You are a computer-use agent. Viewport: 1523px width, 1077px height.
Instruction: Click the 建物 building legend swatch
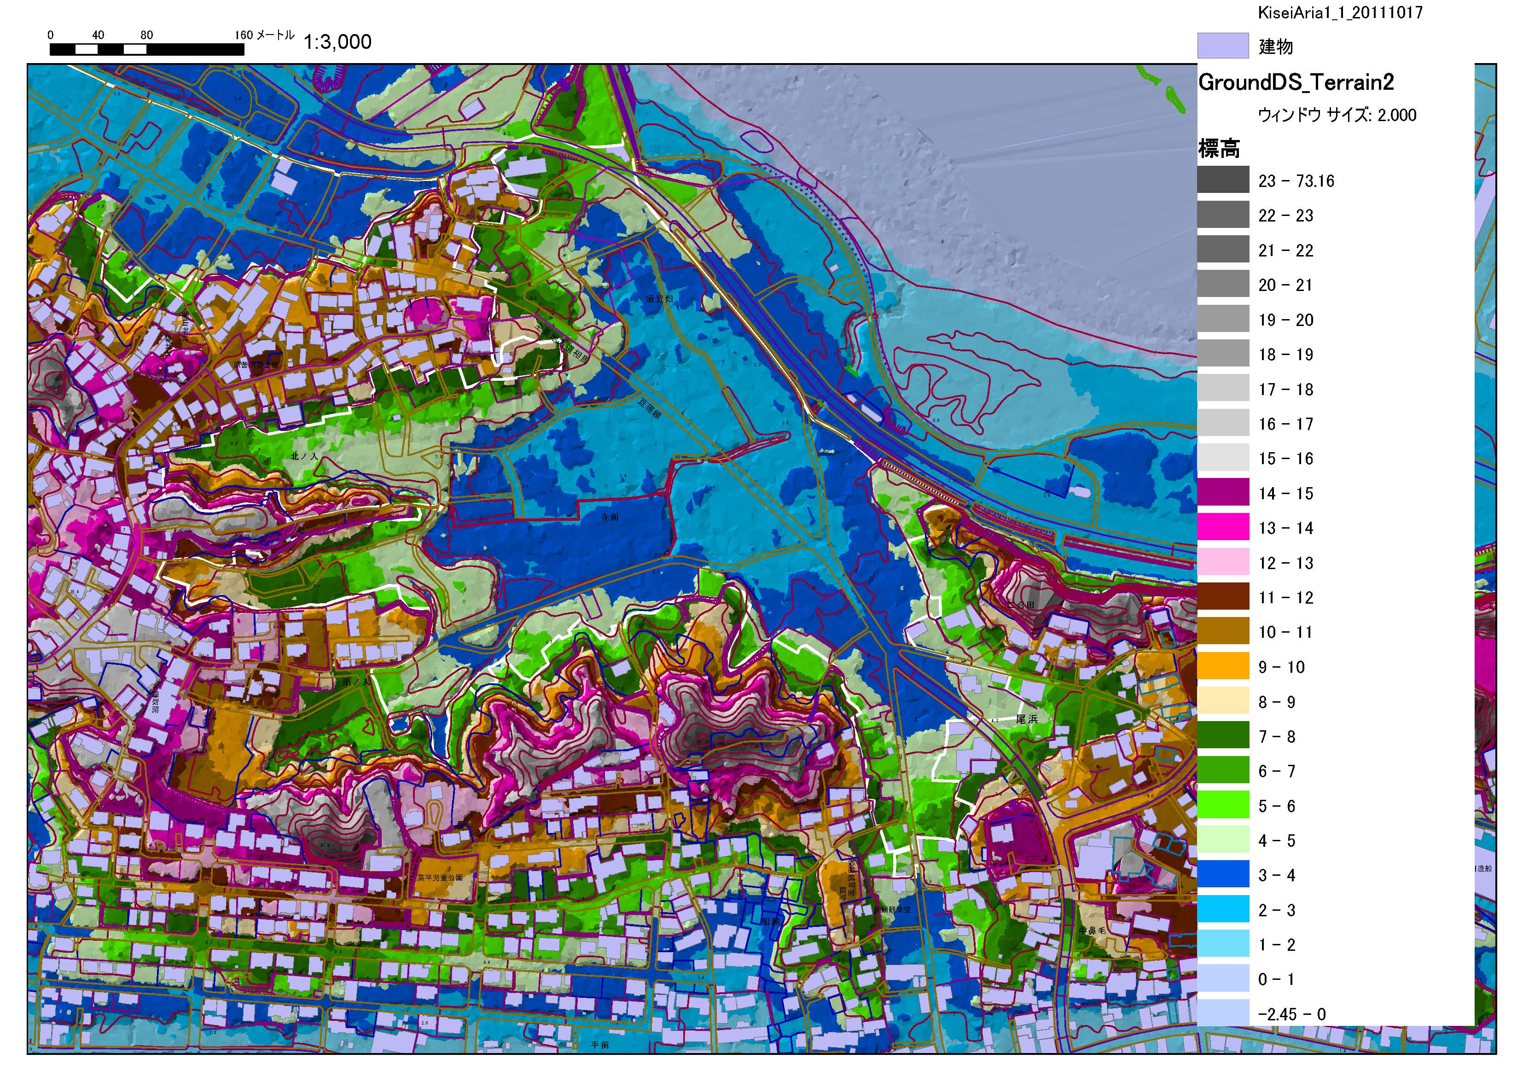[x=1222, y=46]
